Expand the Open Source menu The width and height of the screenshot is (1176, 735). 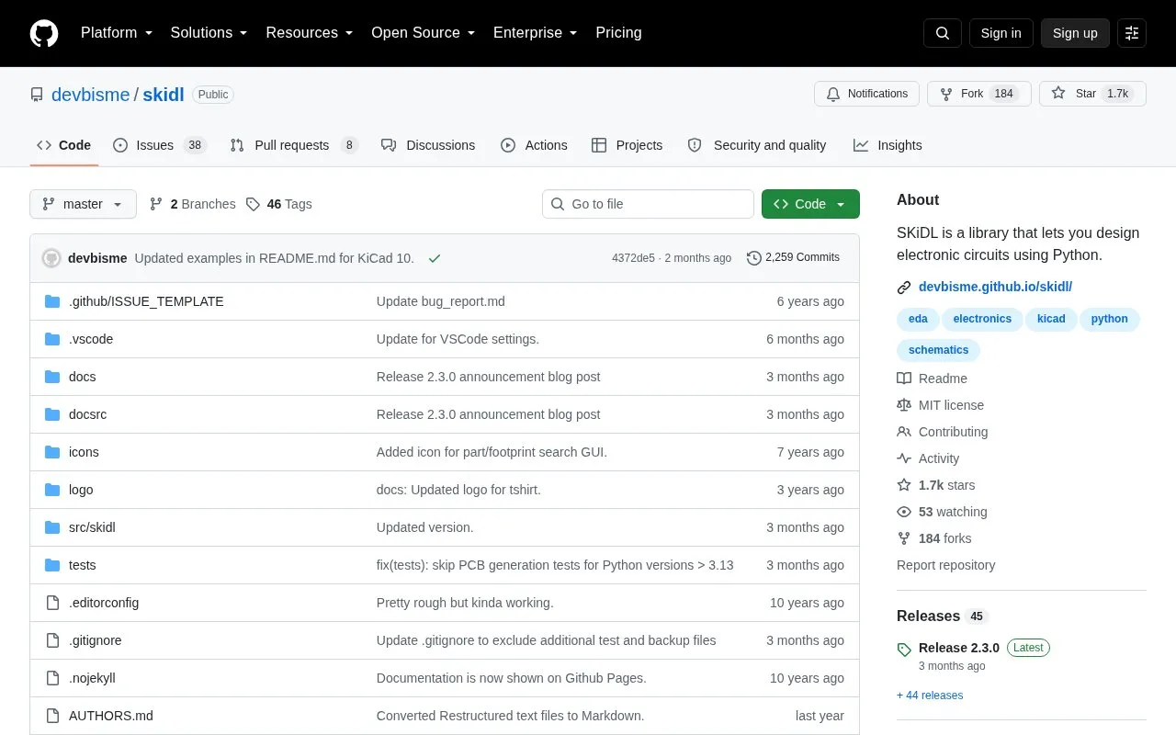[x=424, y=33]
